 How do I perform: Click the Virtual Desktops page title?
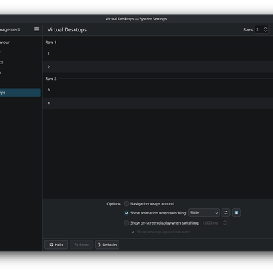(x=67, y=30)
